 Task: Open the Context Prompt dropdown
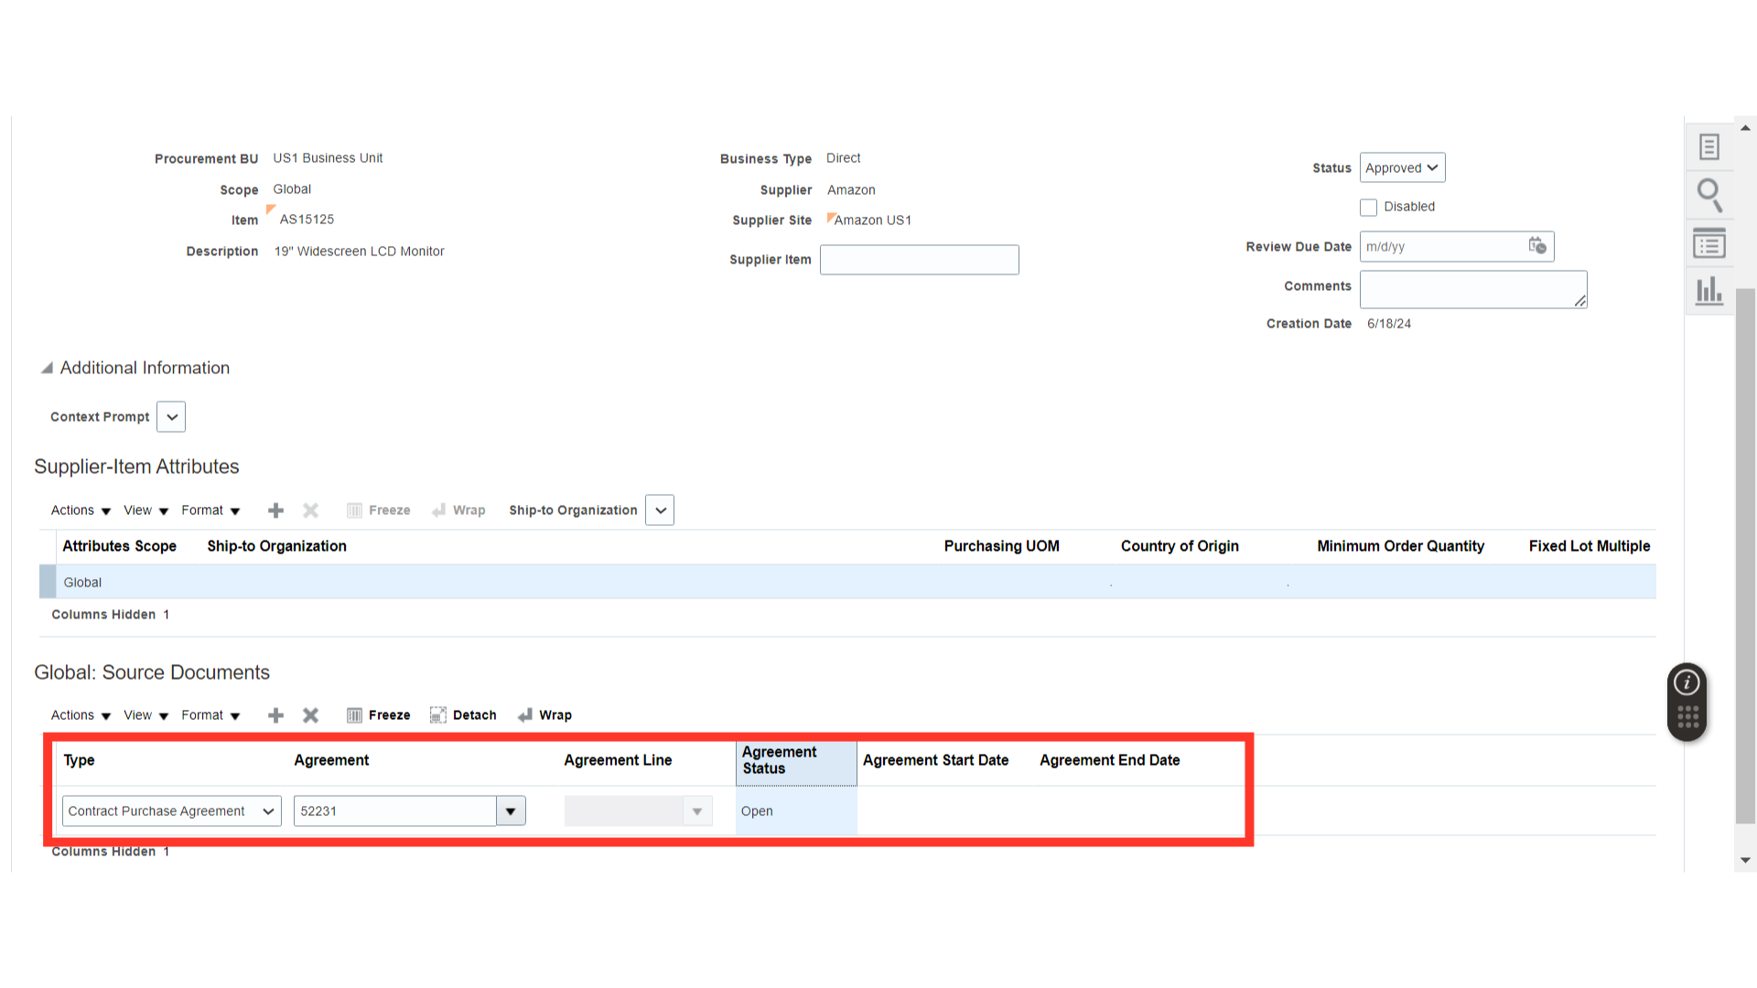(171, 416)
